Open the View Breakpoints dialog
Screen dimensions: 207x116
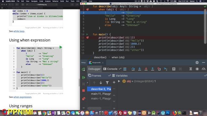(83, 99)
